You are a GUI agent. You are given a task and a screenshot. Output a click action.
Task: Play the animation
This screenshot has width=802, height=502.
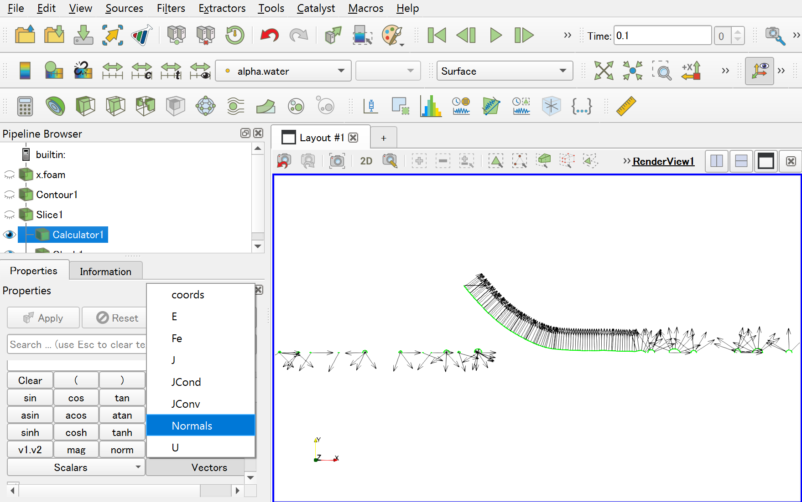tap(495, 36)
